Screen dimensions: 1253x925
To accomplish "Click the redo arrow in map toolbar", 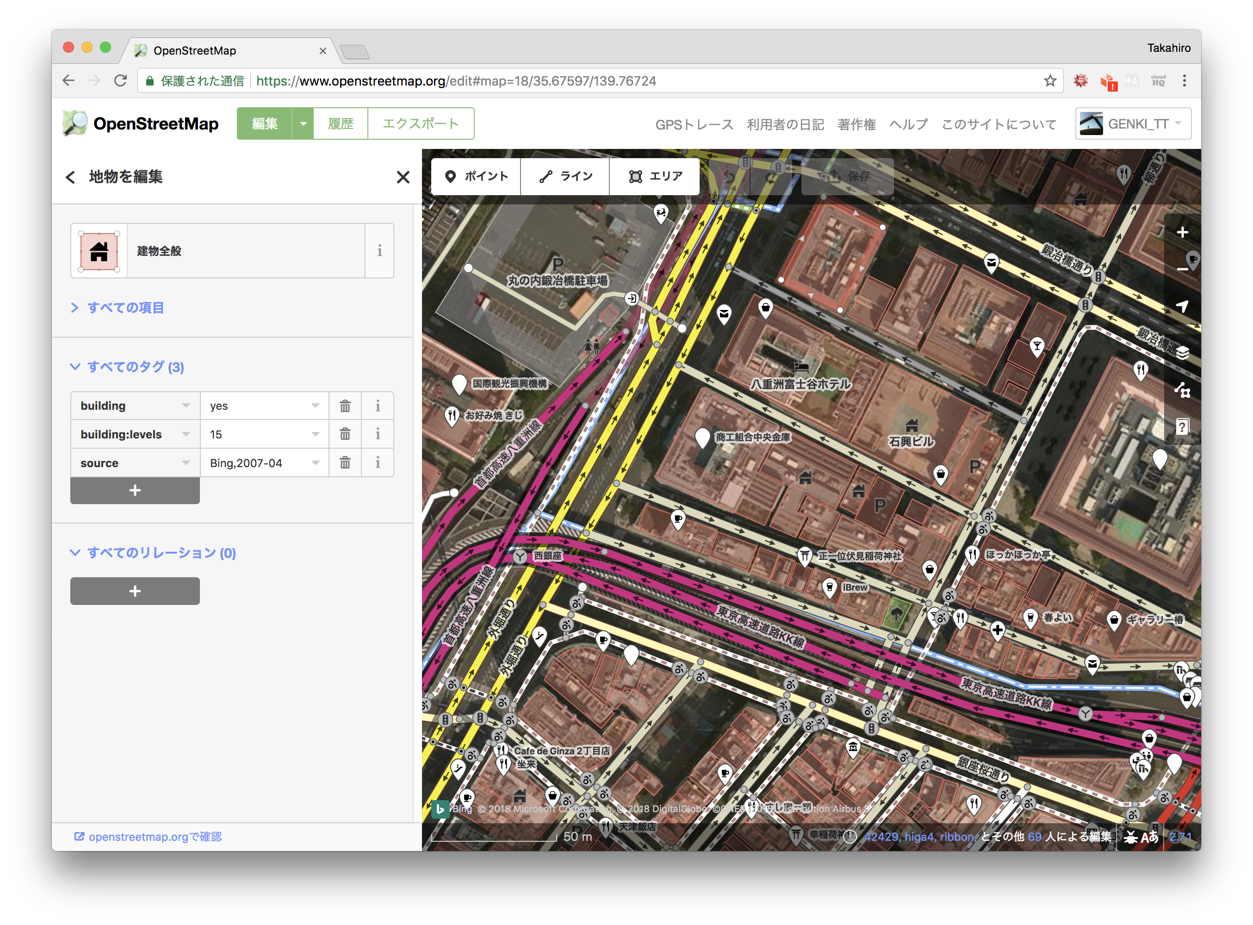I will coord(771,176).
